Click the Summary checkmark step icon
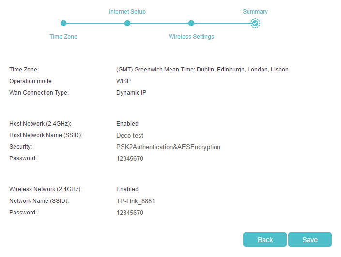 pyautogui.click(x=255, y=23)
